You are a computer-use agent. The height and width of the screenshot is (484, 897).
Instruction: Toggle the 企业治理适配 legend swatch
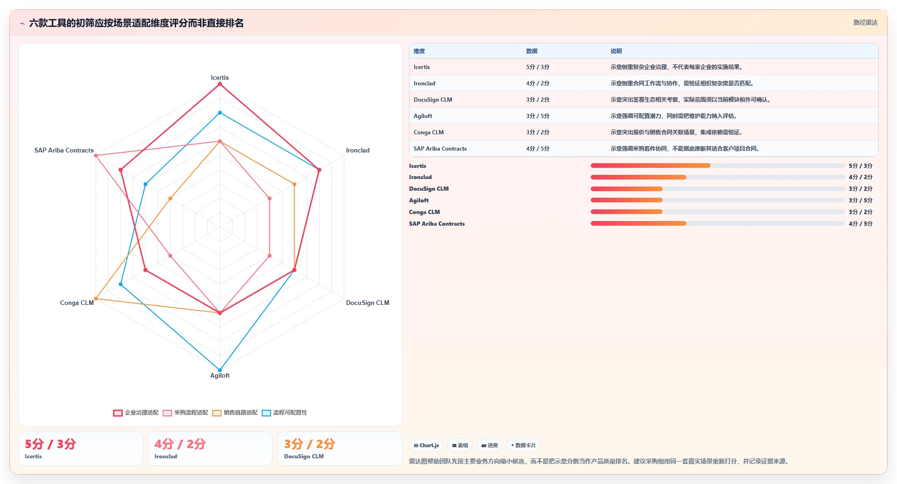pos(118,413)
